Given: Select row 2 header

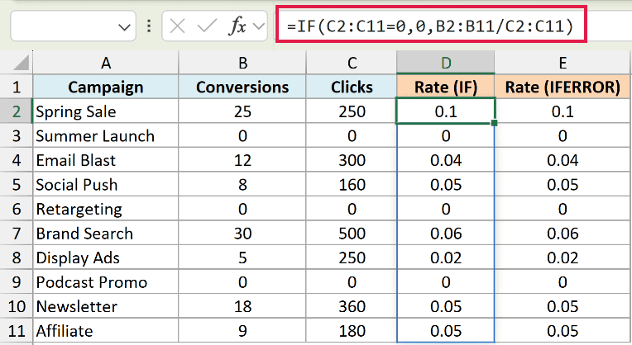Looking at the screenshot, I should 16,111.
